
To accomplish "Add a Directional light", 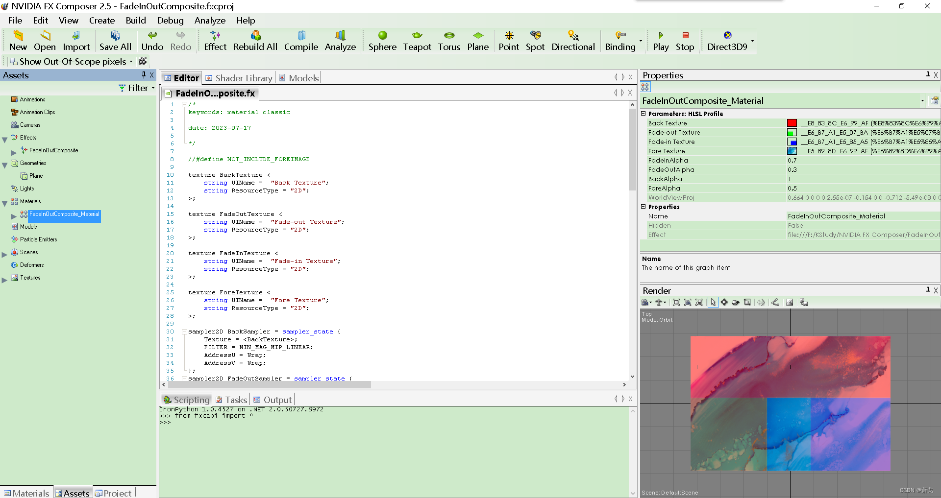I will pyautogui.click(x=572, y=41).
